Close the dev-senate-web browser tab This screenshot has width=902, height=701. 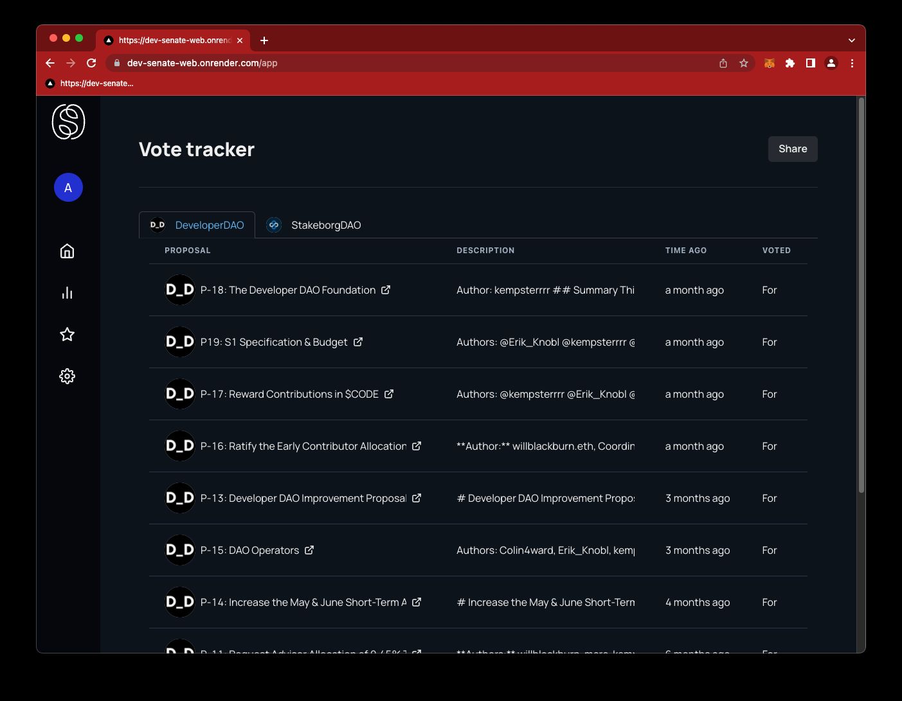[x=240, y=40]
